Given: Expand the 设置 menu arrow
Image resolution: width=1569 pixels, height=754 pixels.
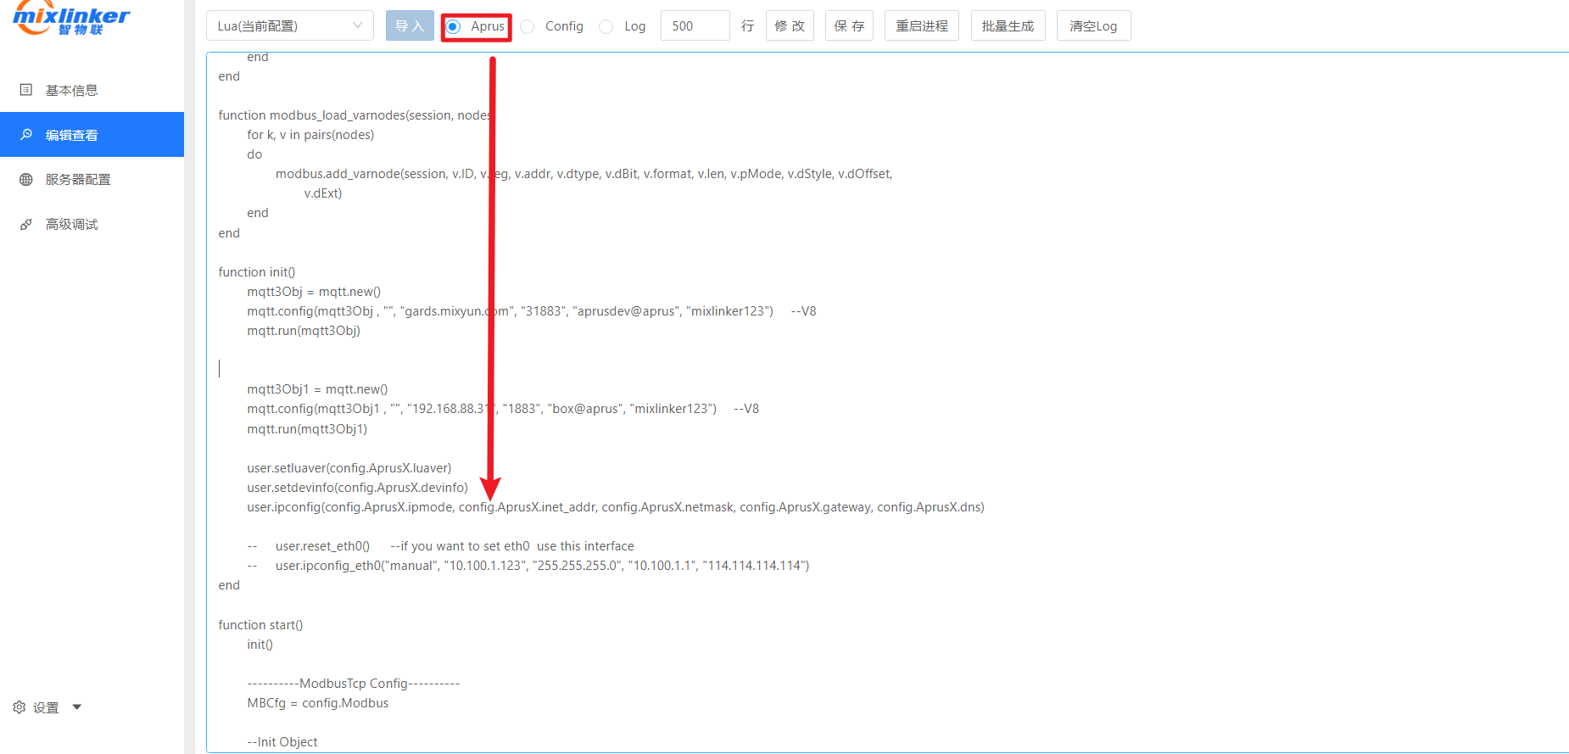Looking at the screenshot, I should coord(77,707).
